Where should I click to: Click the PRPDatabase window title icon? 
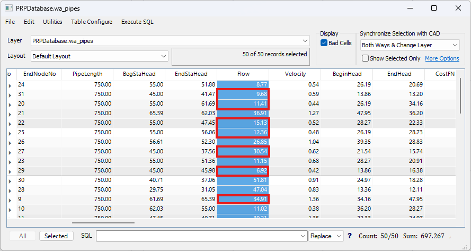click(8, 8)
